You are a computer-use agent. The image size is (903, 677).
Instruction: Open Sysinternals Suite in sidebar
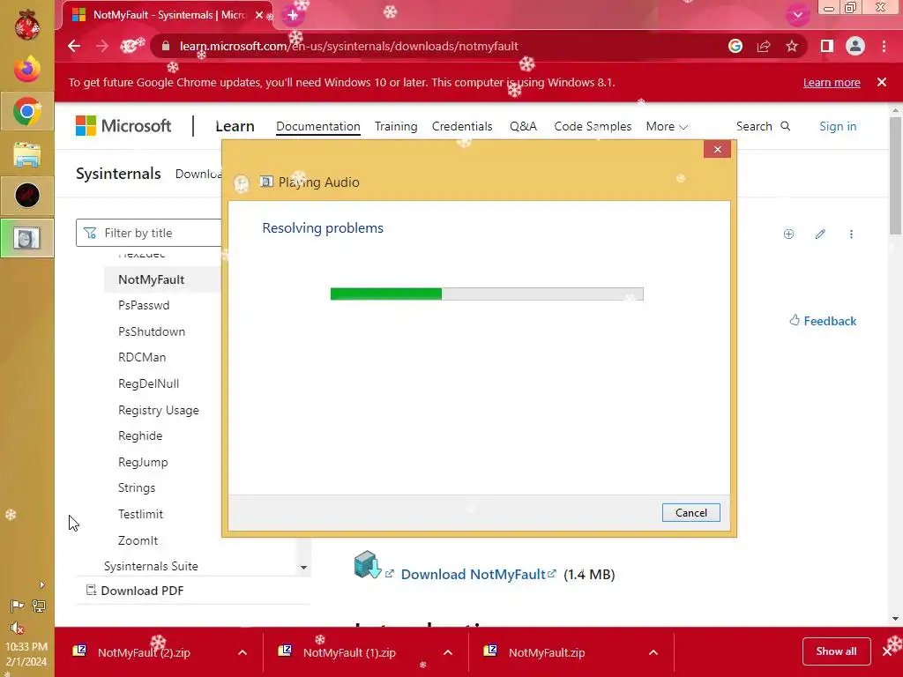pyautogui.click(x=151, y=566)
